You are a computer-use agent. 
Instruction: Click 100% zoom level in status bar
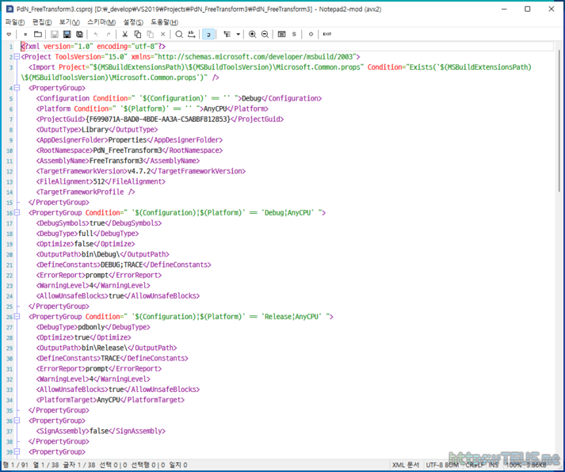point(513,465)
